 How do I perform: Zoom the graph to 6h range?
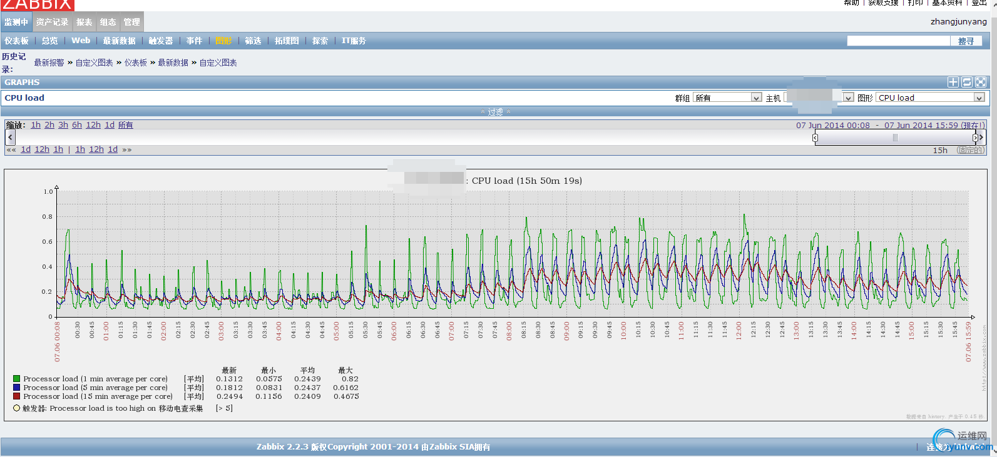tap(77, 125)
